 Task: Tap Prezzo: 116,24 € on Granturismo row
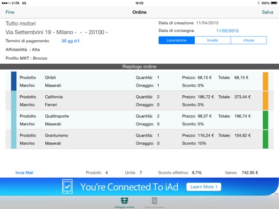point(198,135)
